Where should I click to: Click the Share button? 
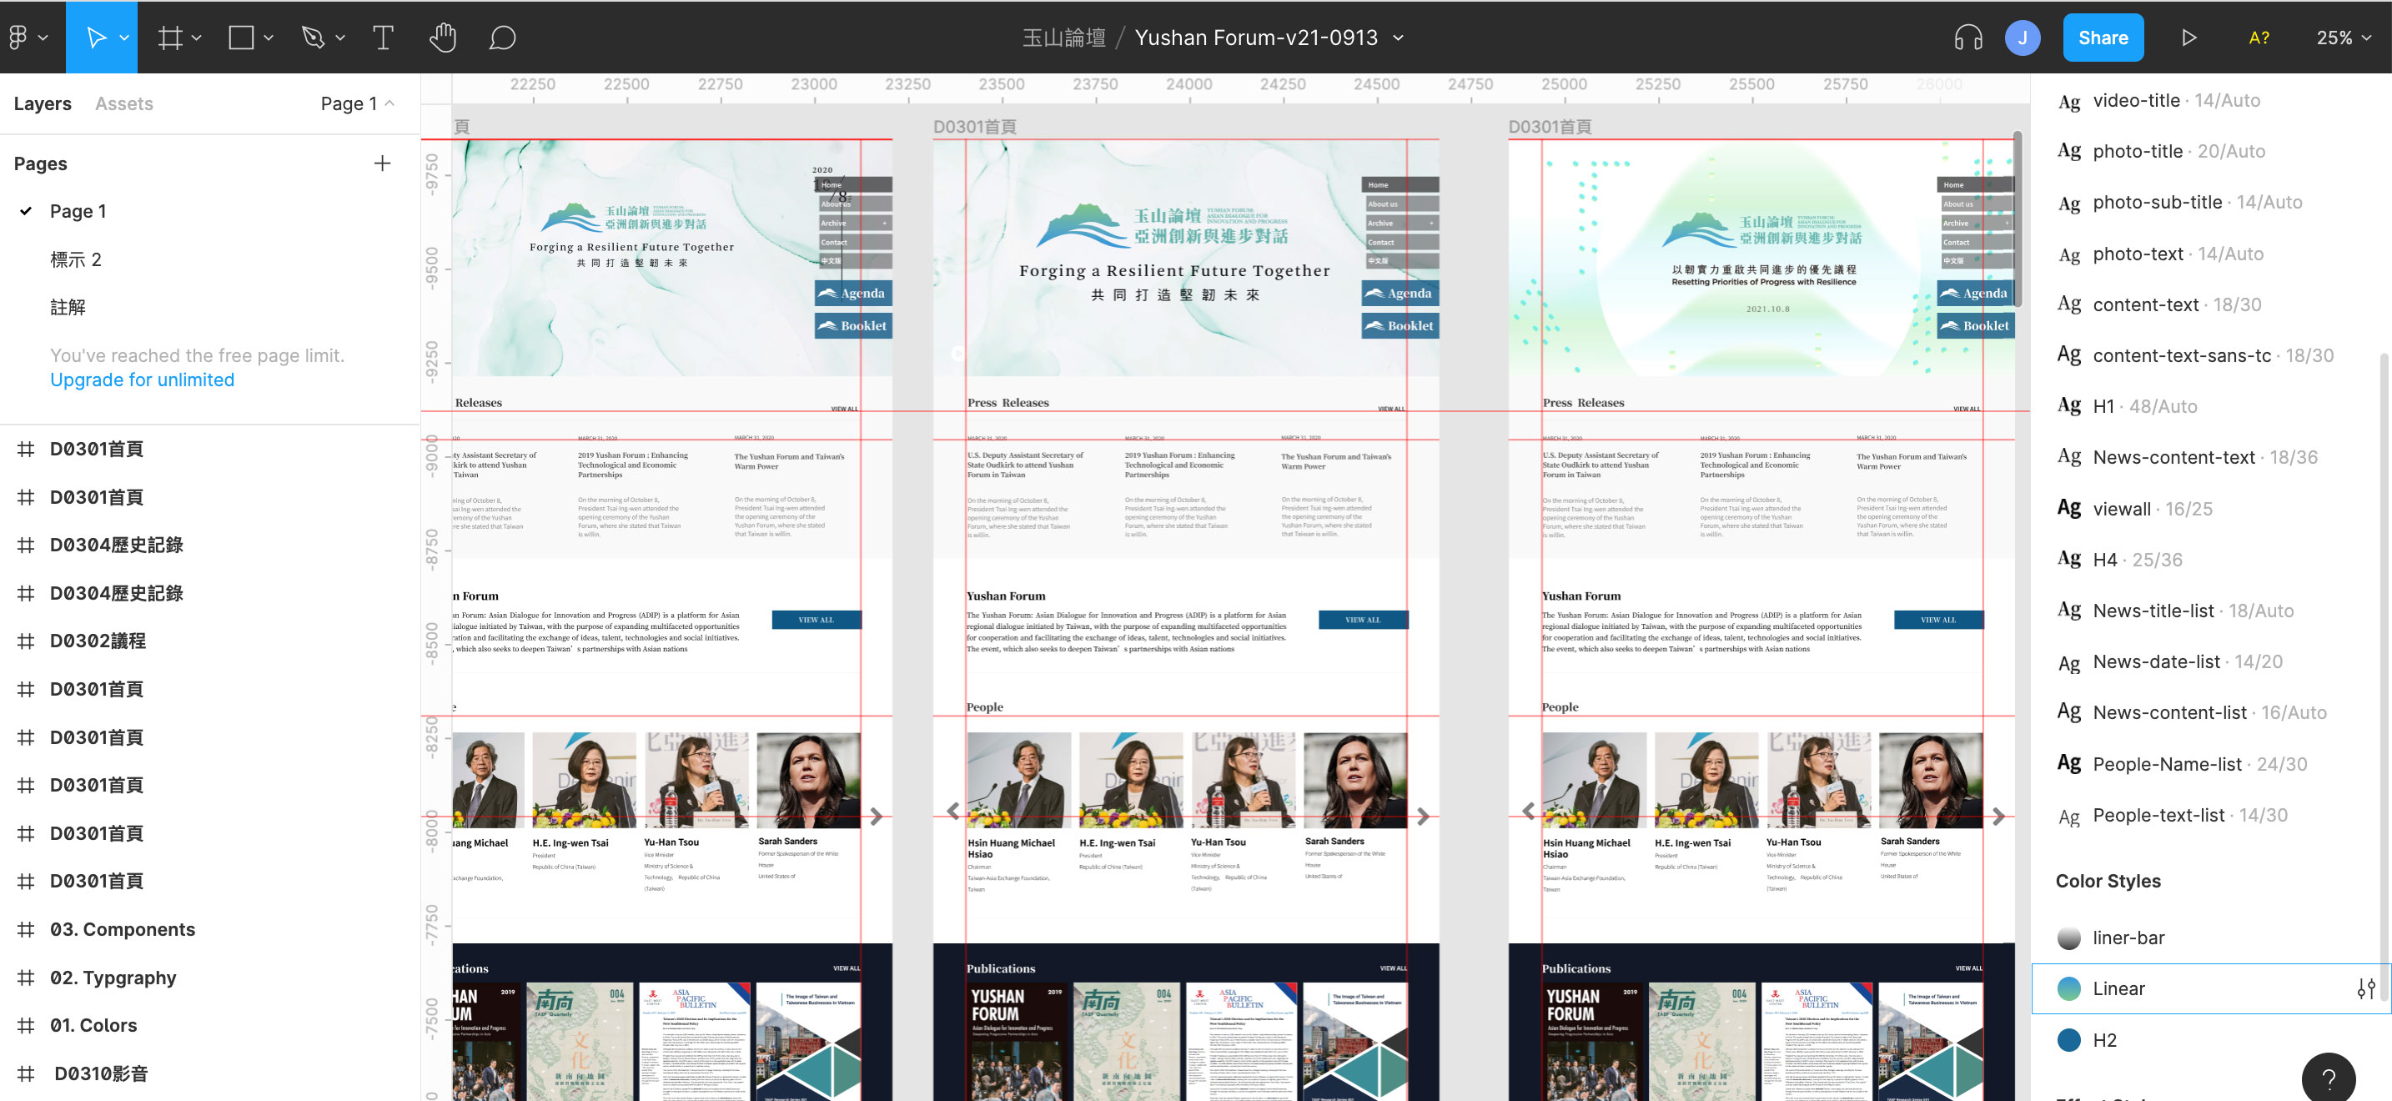point(2103,38)
